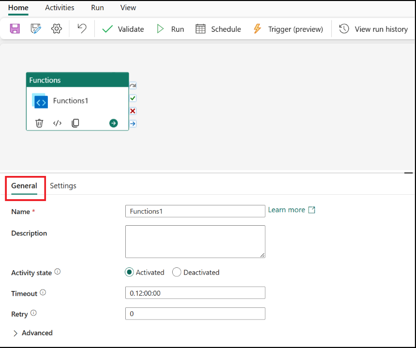Undo the last change
Screen dimensions: 416x348
click(81, 29)
